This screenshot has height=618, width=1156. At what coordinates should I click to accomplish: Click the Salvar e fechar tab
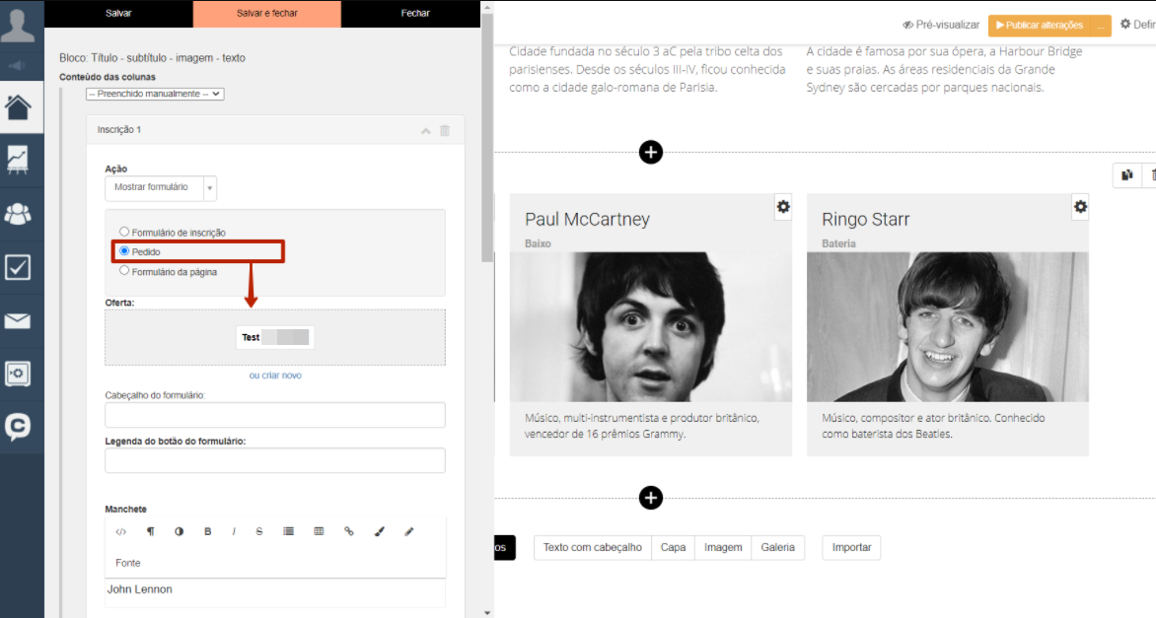[x=266, y=14]
